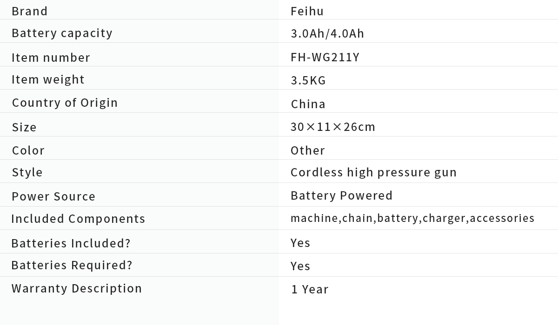Image resolution: width=558 pixels, height=325 pixels.
Task: Select the Cordless high pressure gun text
Action: pyautogui.click(x=373, y=172)
